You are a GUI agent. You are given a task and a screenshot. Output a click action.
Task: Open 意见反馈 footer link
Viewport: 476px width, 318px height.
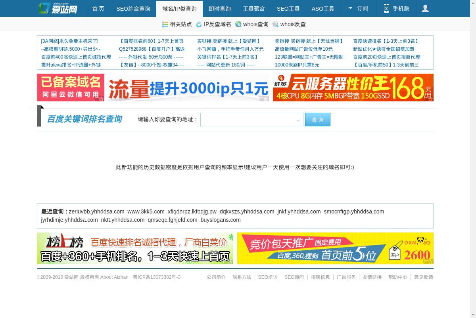tap(424, 277)
